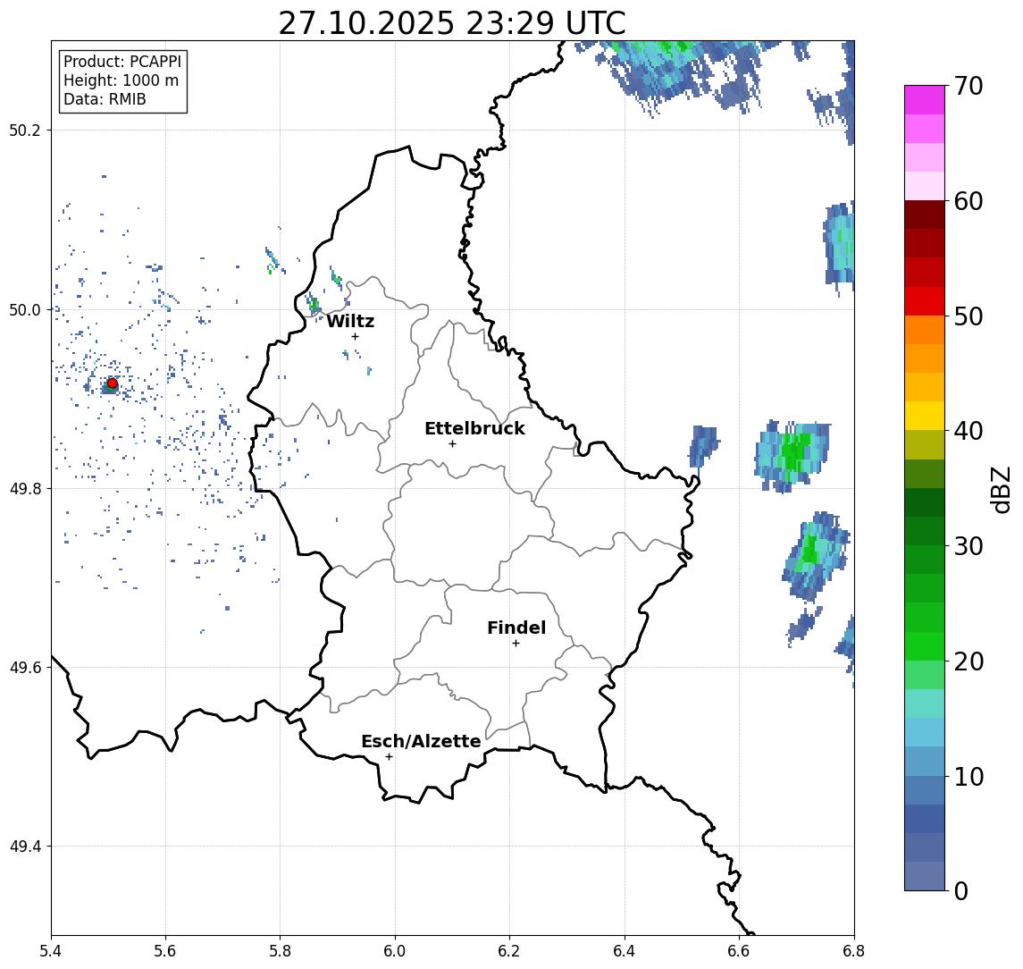Click the 60 tick on colorbar
Image resolution: width=1023 pixels, height=969 pixels.
tap(968, 201)
